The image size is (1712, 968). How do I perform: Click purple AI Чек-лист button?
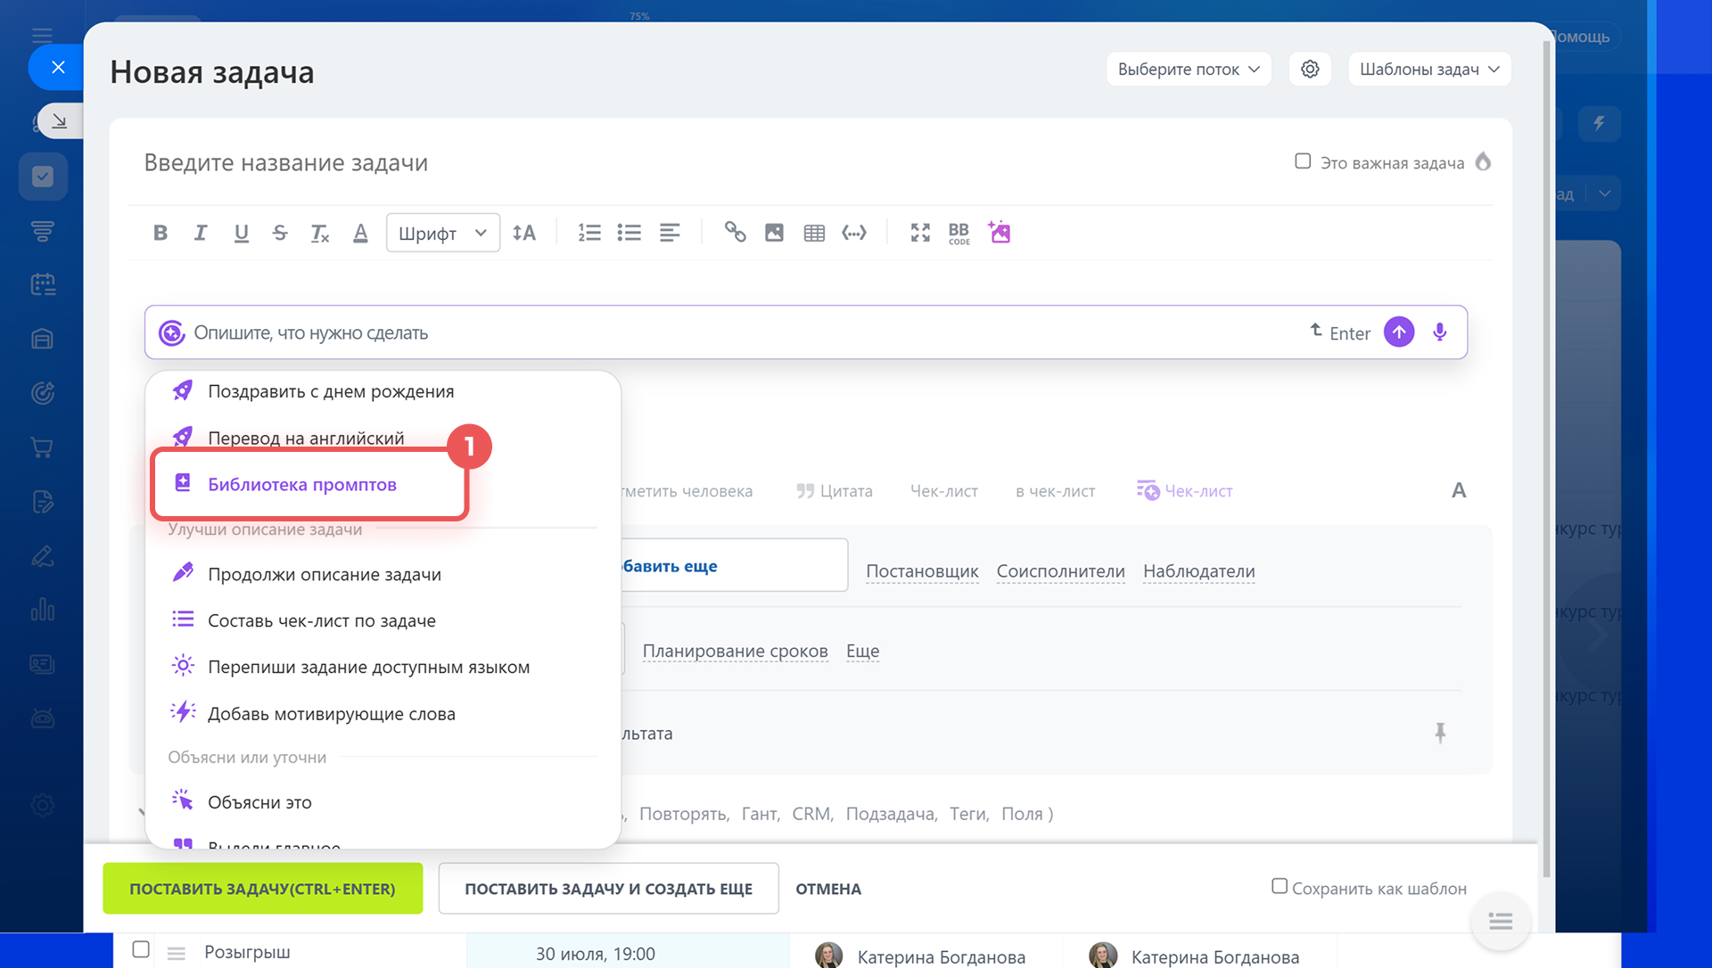1185,491
